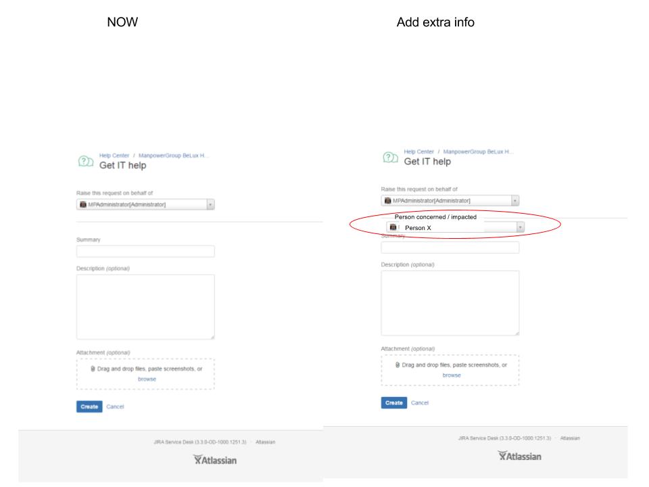Click the Create button in right form
Viewport: 649px width, 487px height.
click(393, 402)
